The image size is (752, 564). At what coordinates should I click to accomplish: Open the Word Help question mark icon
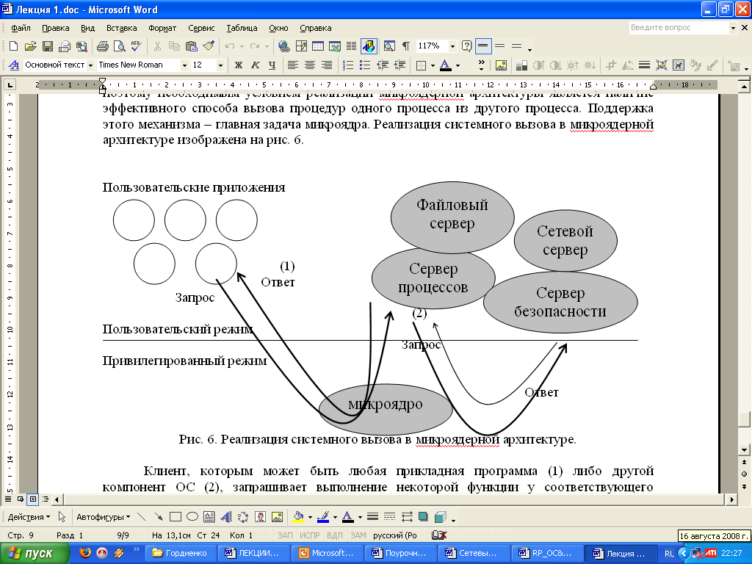click(466, 46)
